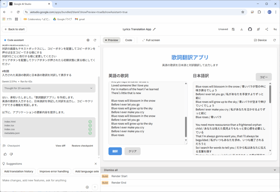Click the broken-link icon at top right

(275, 29)
